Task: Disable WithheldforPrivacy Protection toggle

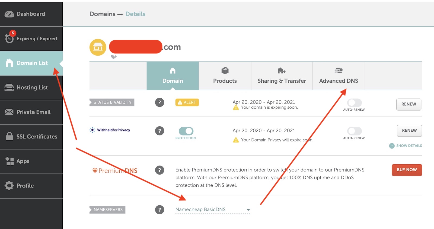Action: coord(186,131)
